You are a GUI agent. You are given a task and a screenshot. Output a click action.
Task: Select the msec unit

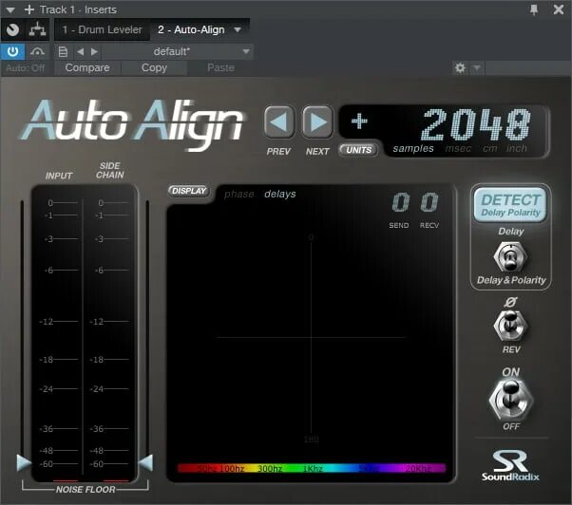click(458, 149)
